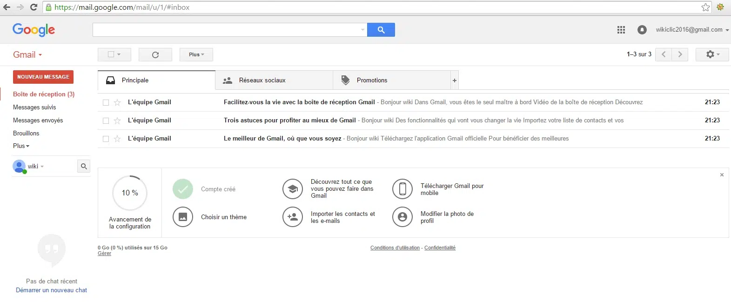Click the browser address bar URL
The height and width of the screenshot is (302, 731).
[x=122, y=7]
